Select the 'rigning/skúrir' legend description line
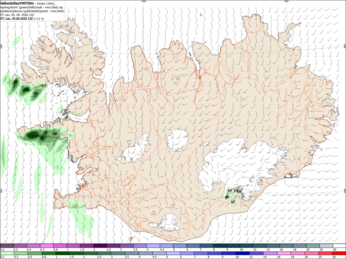 [x=32, y=7]
